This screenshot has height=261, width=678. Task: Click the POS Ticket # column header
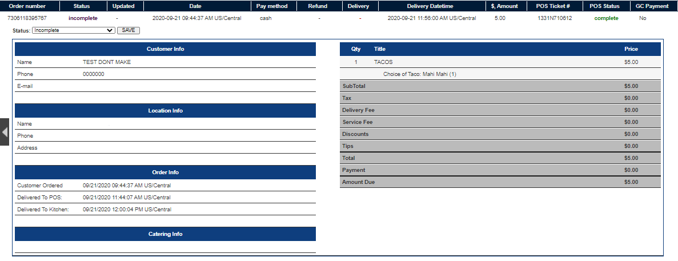click(x=555, y=6)
